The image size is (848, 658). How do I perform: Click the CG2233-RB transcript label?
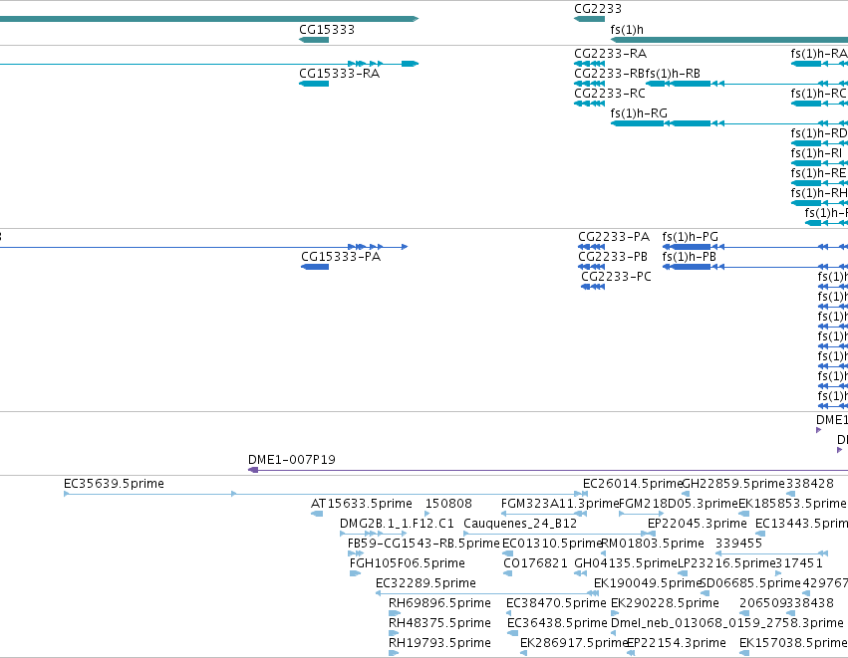[x=610, y=74]
